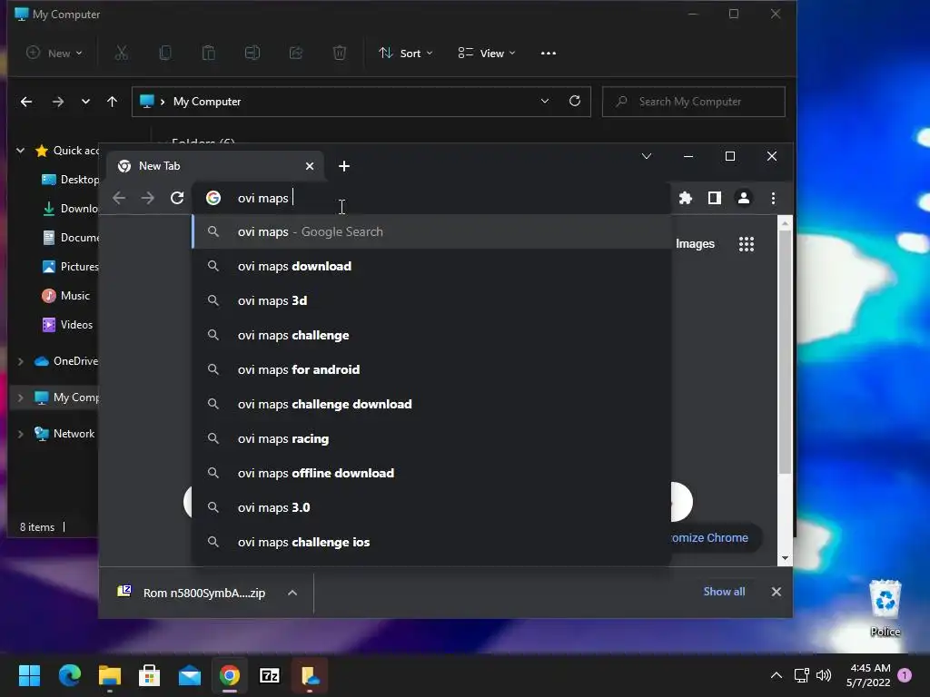The width and height of the screenshot is (930, 697).
Task: Open volume control in system tray
Action: coord(823,675)
